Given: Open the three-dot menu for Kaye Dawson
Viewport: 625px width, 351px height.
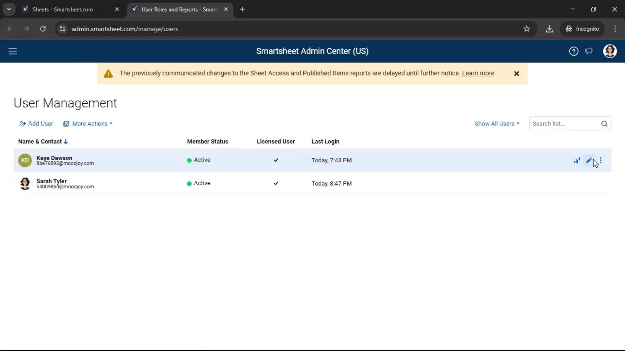Looking at the screenshot, I should 601,160.
